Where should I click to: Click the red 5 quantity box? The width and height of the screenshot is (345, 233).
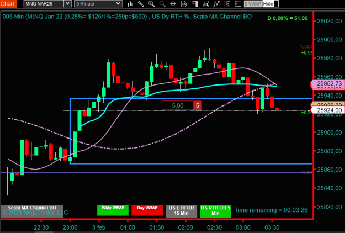[x=198, y=105]
